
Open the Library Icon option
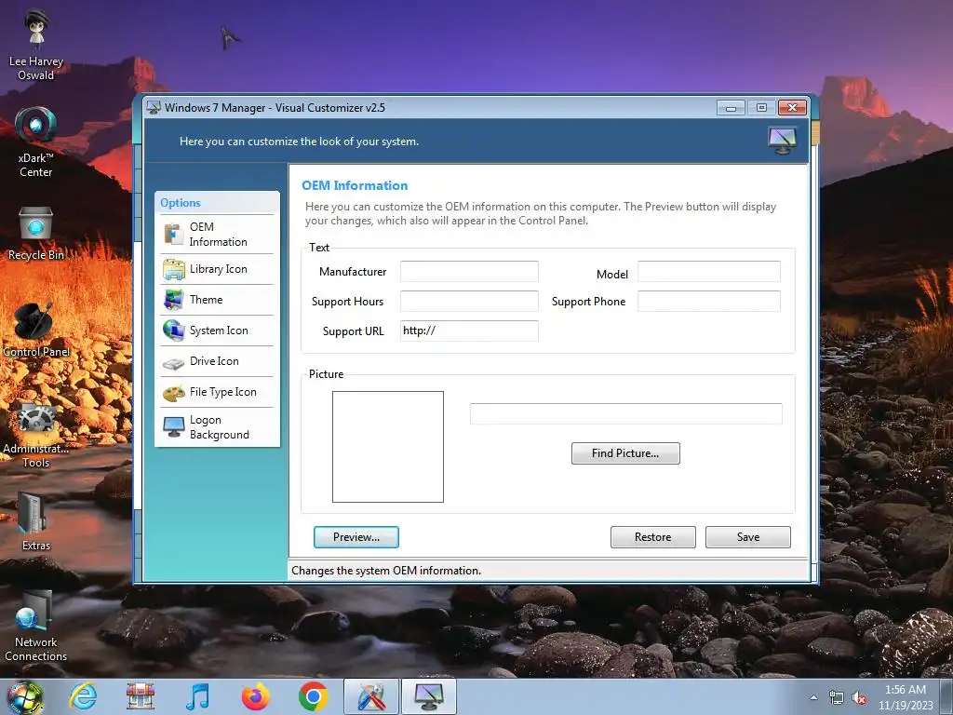[217, 269]
